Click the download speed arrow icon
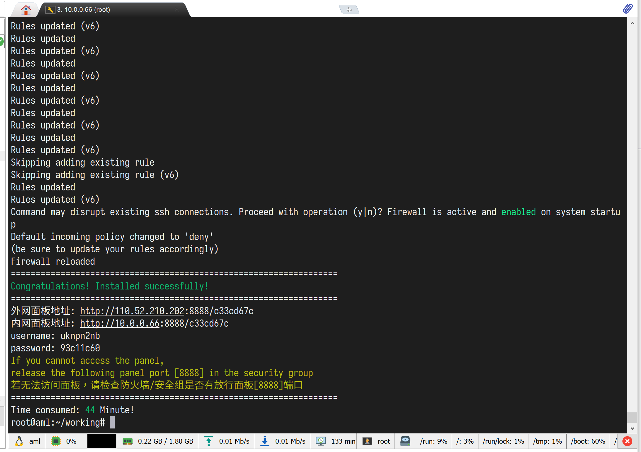 (x=264, y=441)
